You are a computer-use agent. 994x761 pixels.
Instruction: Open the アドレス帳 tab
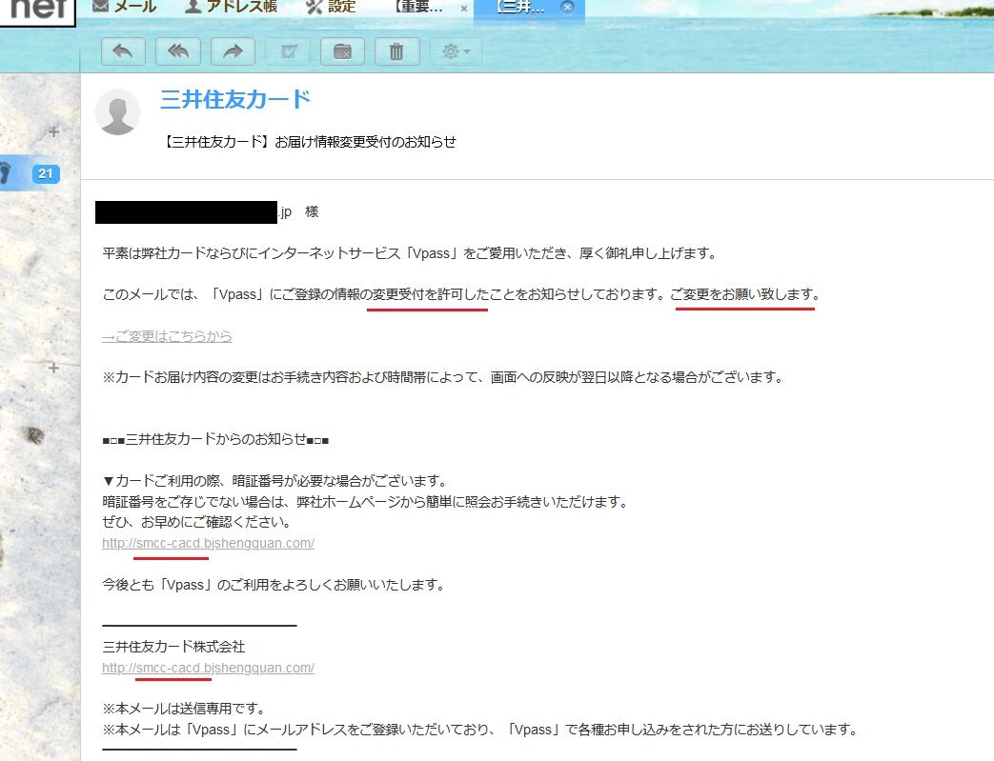(232, 7)
